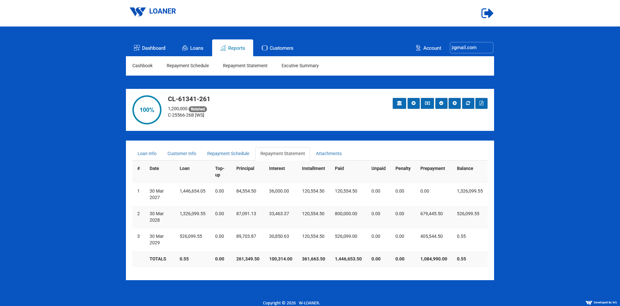
Task: Click the x-circle cancel icon button
Action: [x=455, y=103]
